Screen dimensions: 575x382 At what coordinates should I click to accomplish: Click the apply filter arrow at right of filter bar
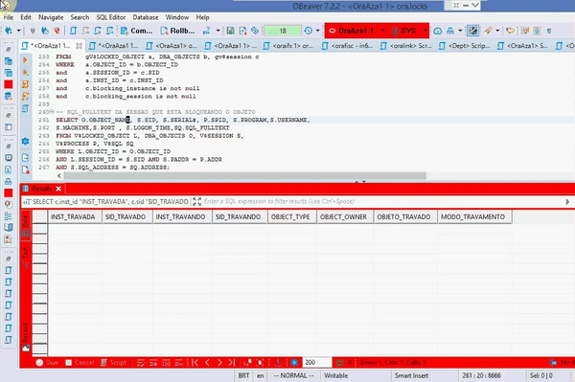[567, 201]
